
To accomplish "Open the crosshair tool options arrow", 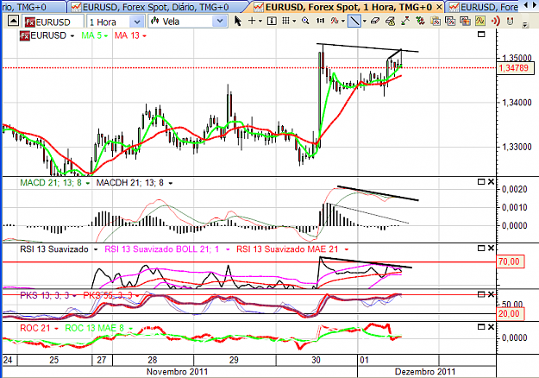I will pos(260,22).
